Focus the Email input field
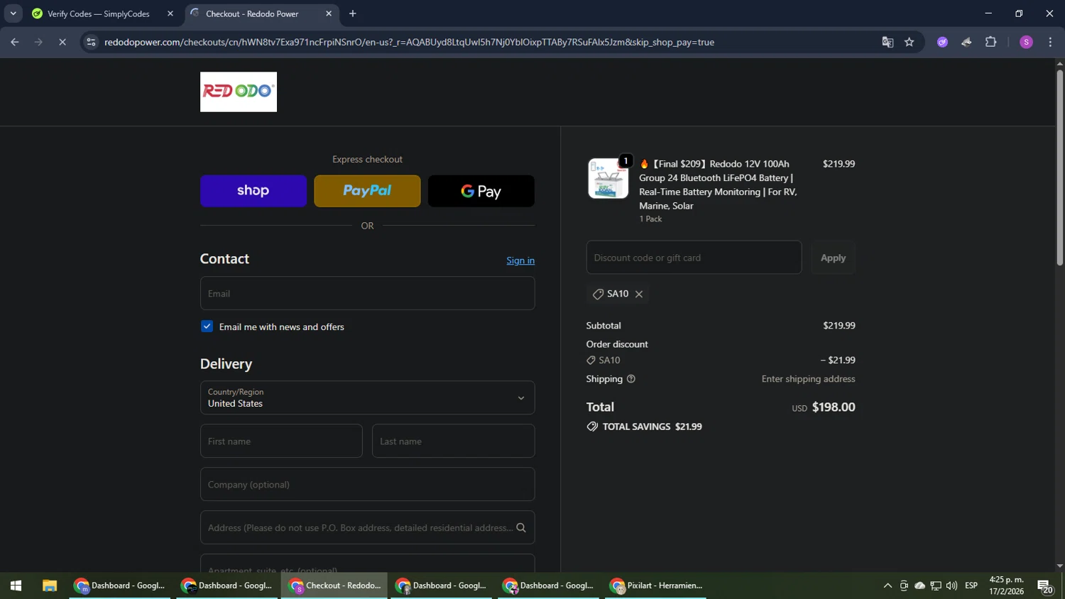1065x599 pixels. coord(367,293)
